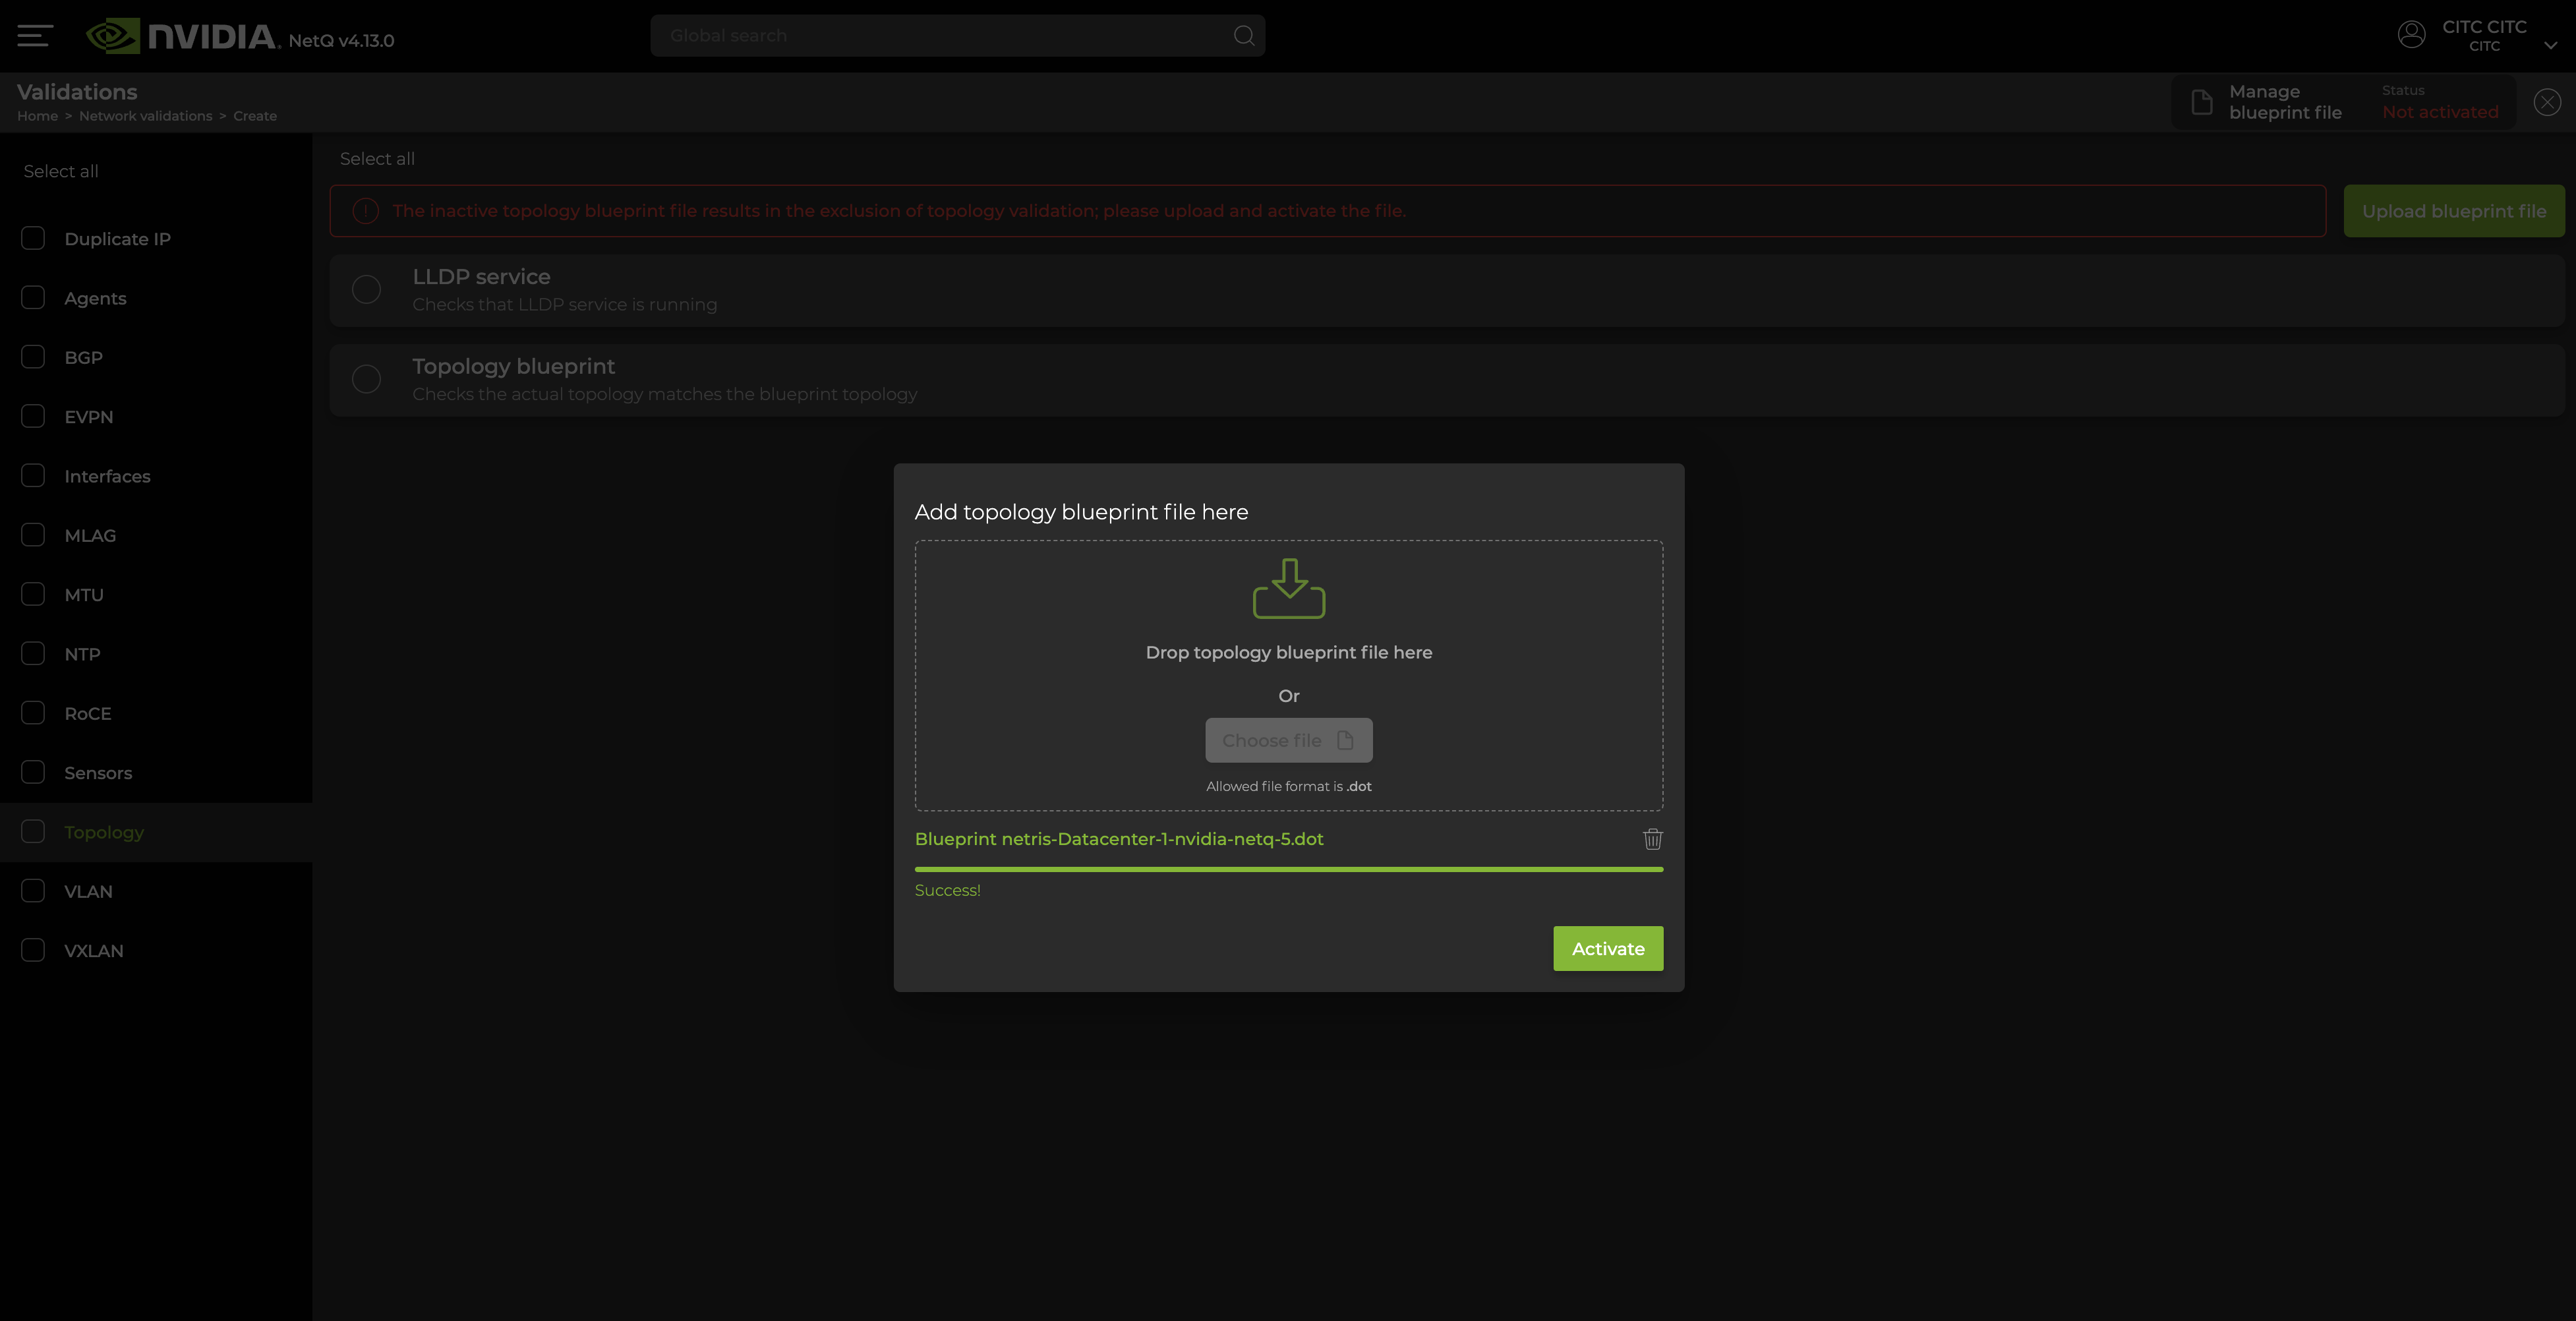
Task: Click the Home breadcrumb link
Action: click(x=37, y=116)
